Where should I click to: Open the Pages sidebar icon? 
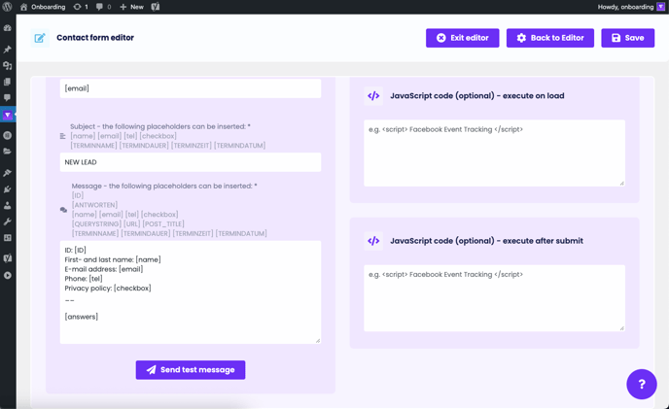click(x=7, y=82)
